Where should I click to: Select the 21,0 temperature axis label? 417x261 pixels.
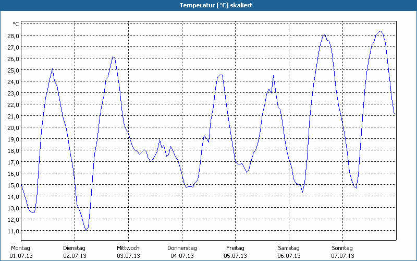point(14,116)
